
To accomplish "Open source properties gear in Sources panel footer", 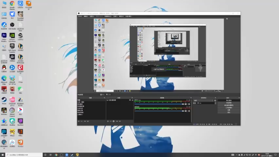I will [114, 121].
